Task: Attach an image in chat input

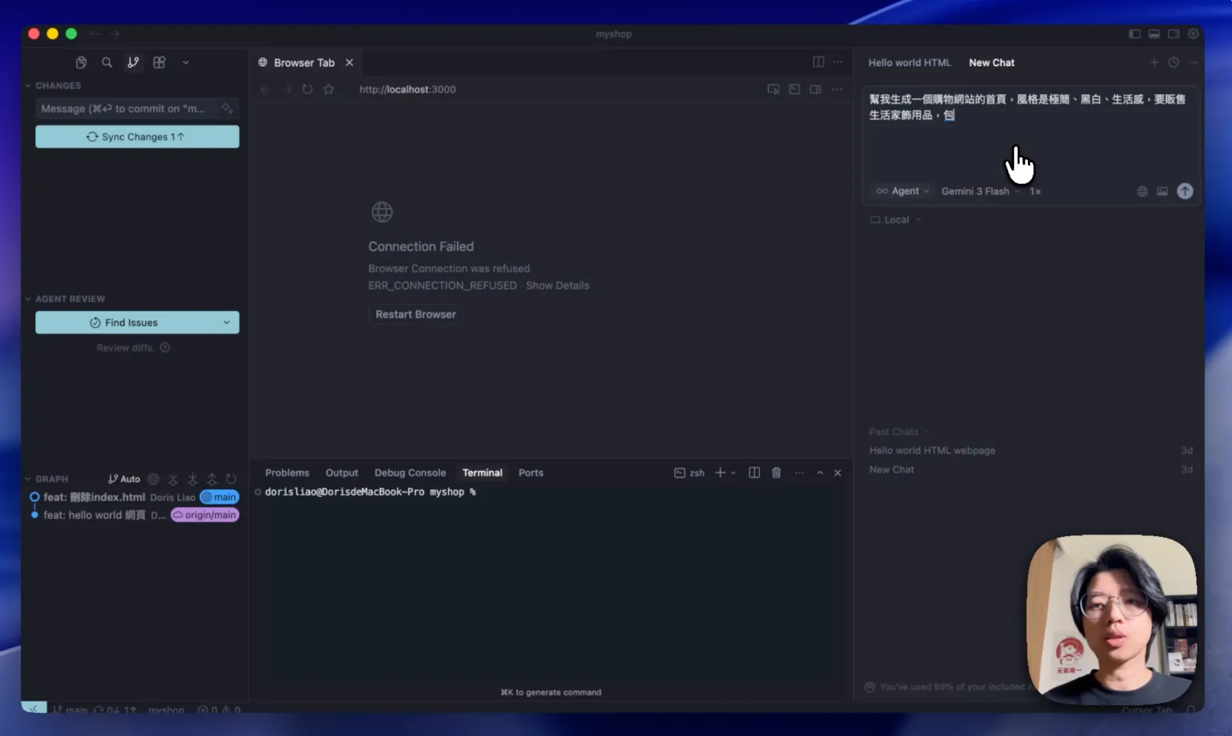Action: tap(1162, 191)
